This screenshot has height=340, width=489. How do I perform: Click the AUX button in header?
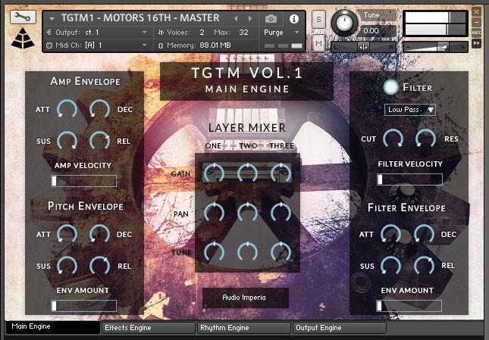coord(476,33)
